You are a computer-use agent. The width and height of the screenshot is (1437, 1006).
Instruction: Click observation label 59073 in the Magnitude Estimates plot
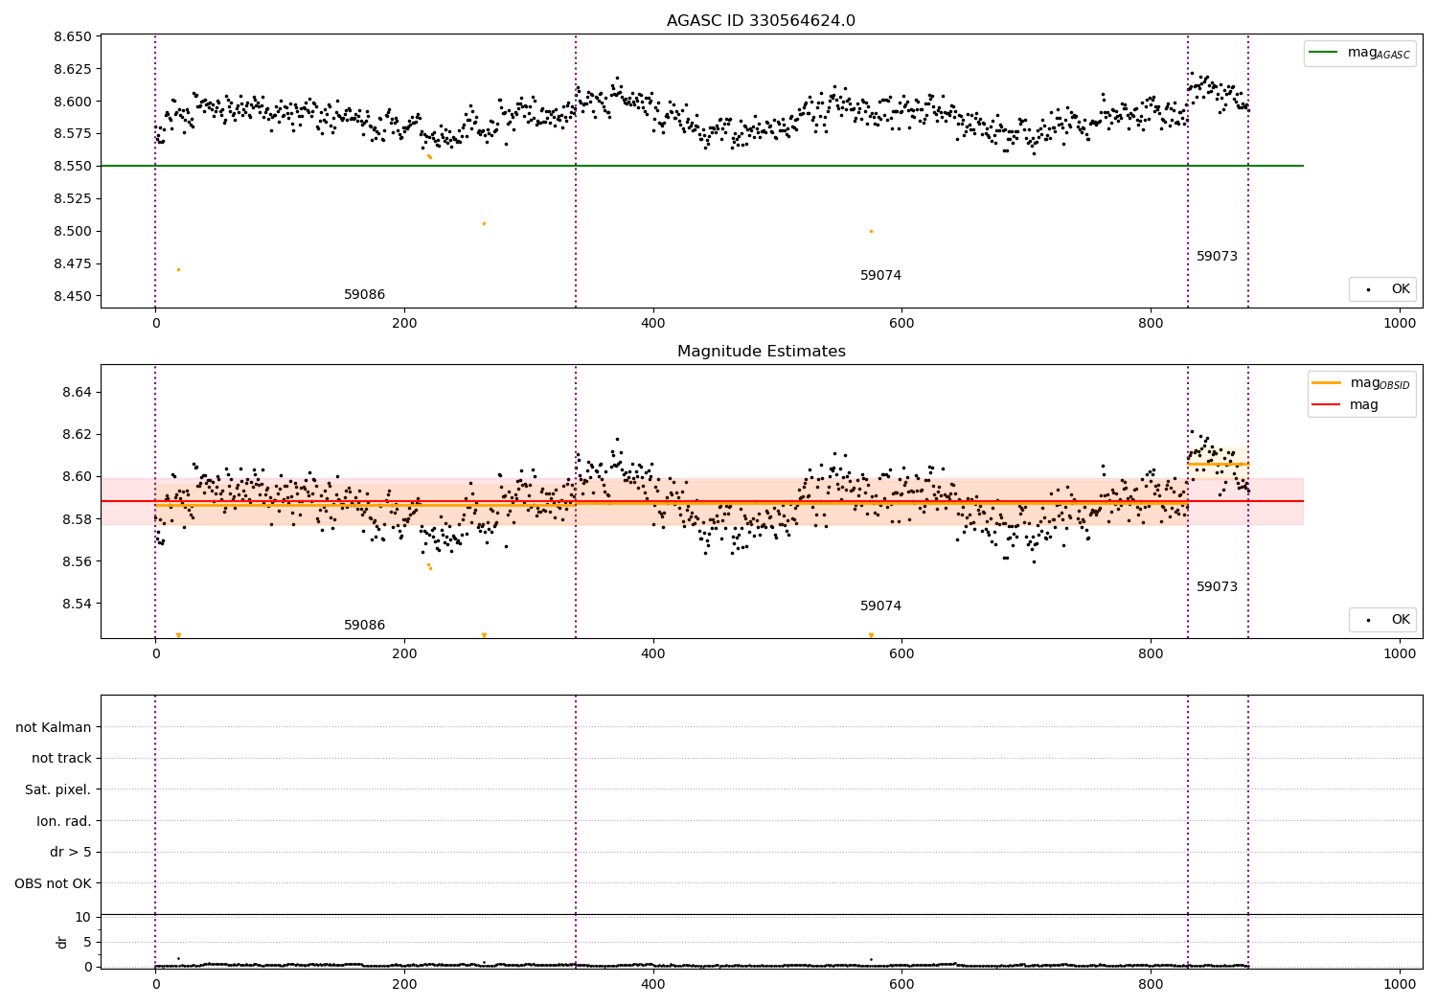1217,587
